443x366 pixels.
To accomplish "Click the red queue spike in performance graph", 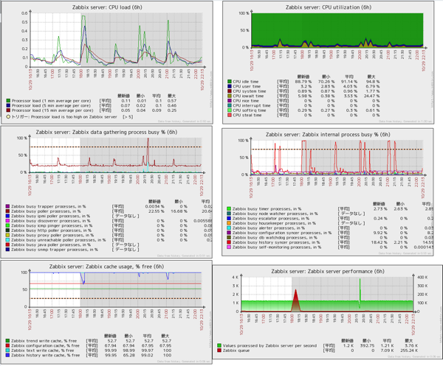I will tap(295, 300).
